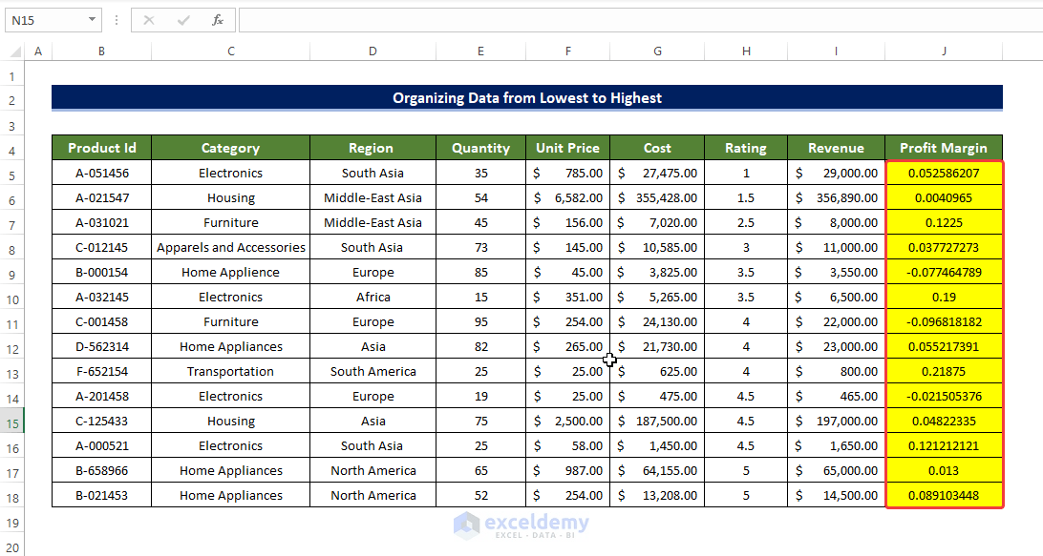1043x556 pixels.
Task: Click the Select All corner above row 1
Action: (13, 51)
